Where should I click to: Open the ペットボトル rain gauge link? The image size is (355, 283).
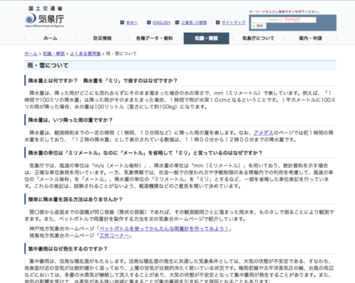pos(164,228)
